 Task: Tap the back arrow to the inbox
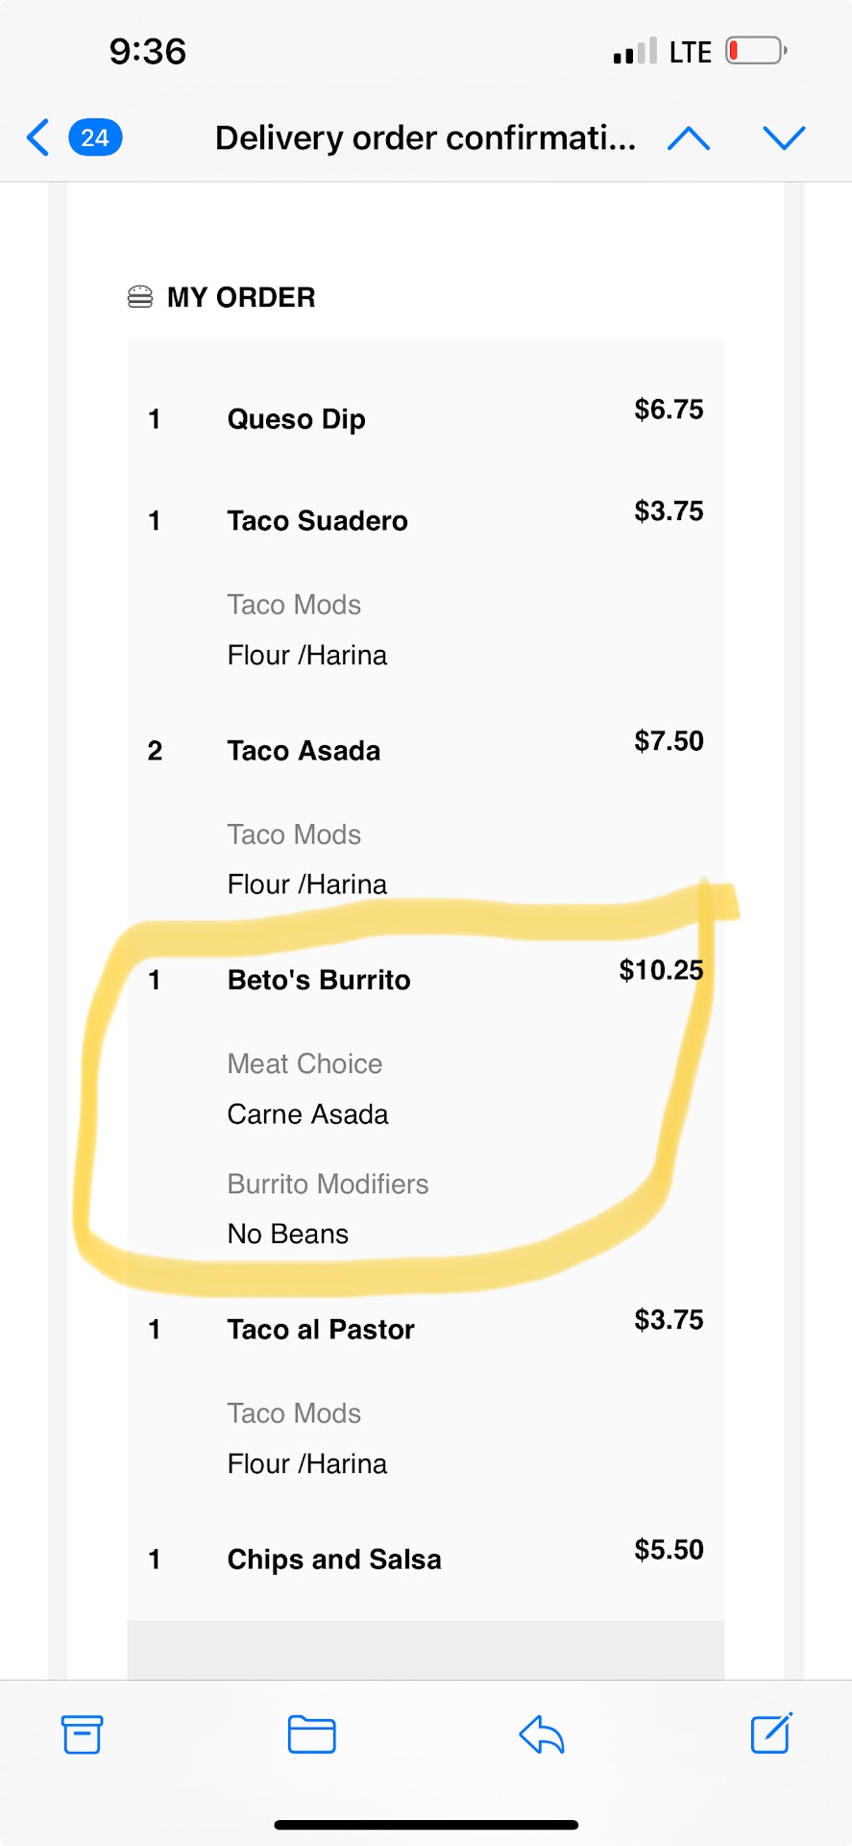pyautogui.click(x=38, y=137)
